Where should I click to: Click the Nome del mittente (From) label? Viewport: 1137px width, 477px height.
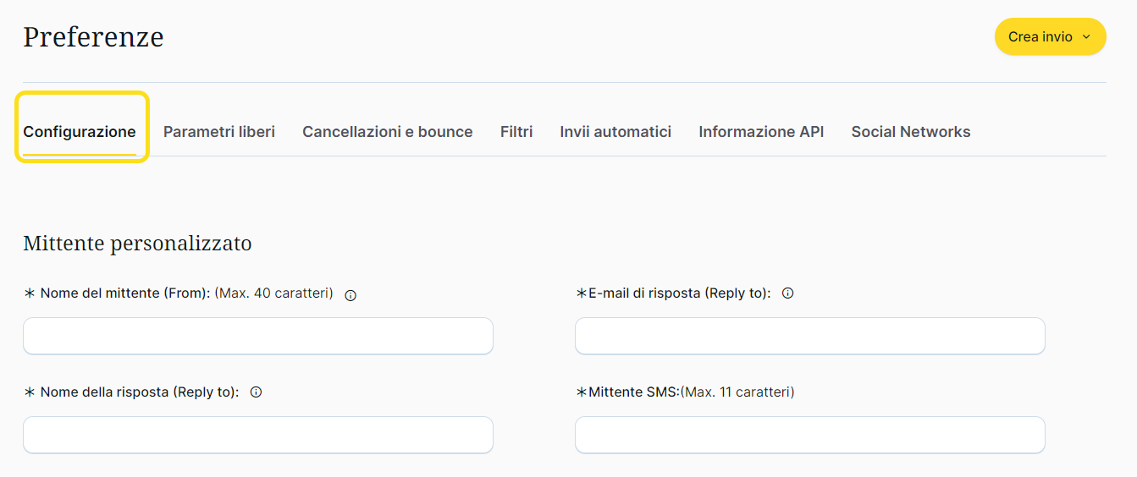(125, 293)
